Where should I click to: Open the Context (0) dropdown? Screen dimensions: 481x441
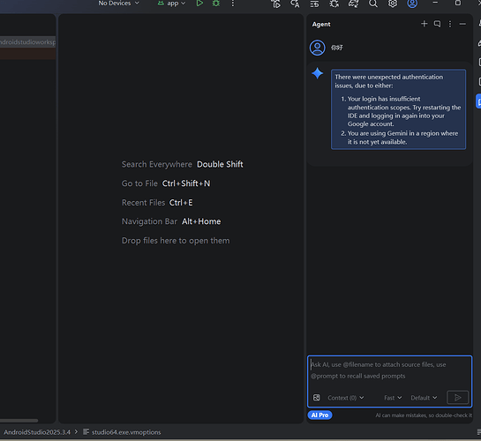[x=346, y=398]
